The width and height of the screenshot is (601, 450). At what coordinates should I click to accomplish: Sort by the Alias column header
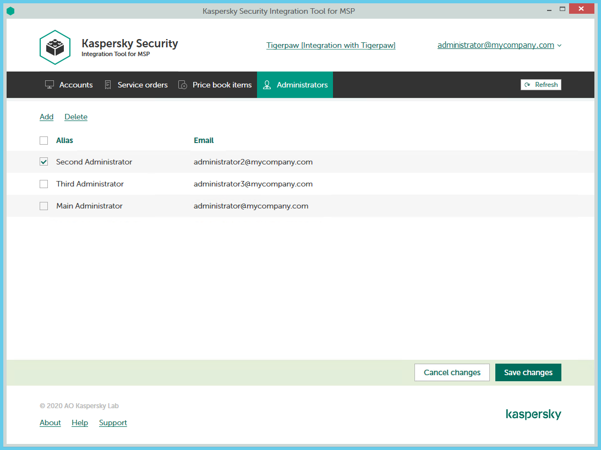point(64,140)
